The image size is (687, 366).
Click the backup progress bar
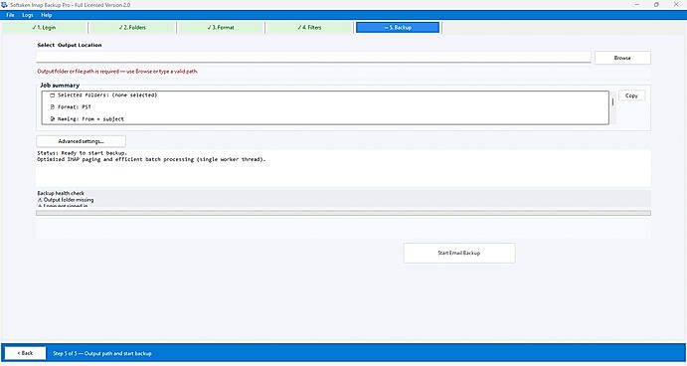344,213
